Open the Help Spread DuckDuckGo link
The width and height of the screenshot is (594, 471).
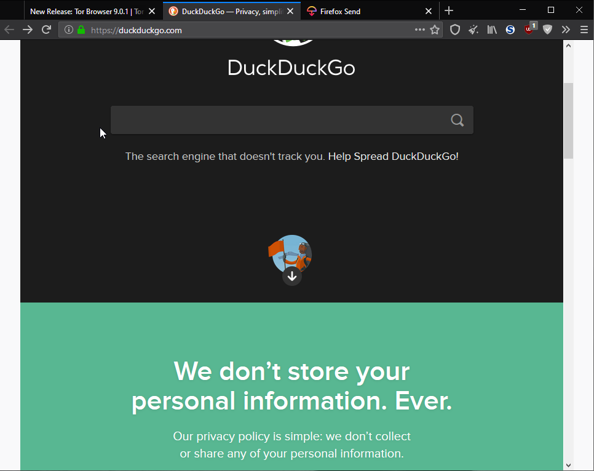coord(393,156)
